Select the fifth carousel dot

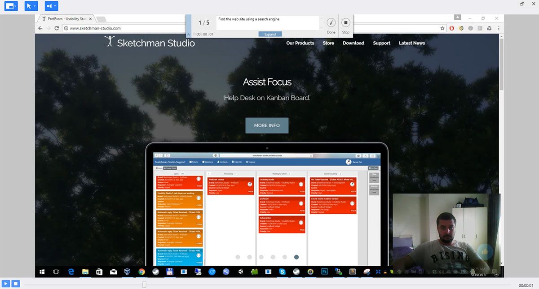coord(284,257)
